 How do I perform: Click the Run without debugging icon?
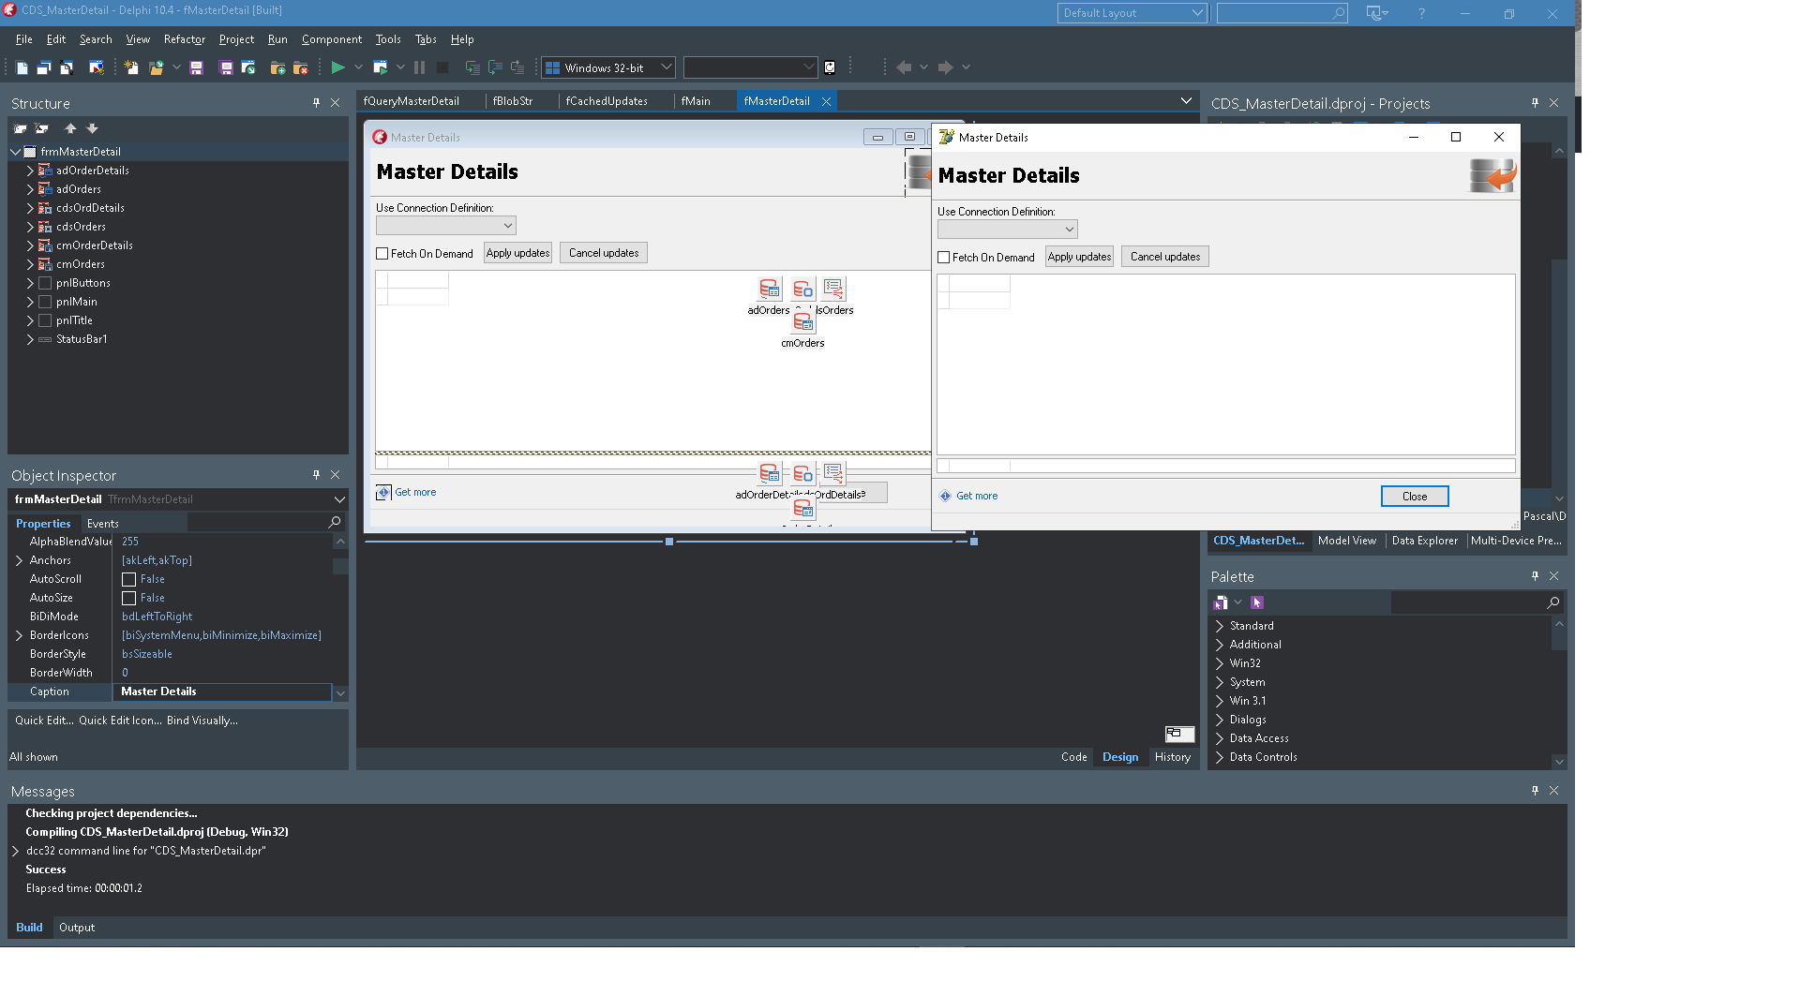click(x=380, y=67)
